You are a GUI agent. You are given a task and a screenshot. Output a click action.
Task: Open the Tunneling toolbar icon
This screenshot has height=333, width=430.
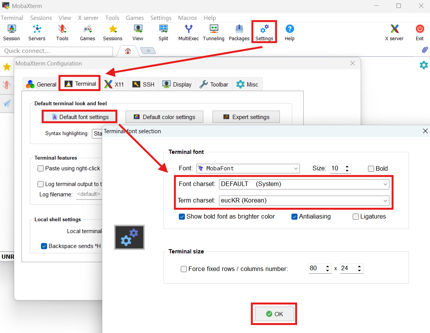click(214, 33)
